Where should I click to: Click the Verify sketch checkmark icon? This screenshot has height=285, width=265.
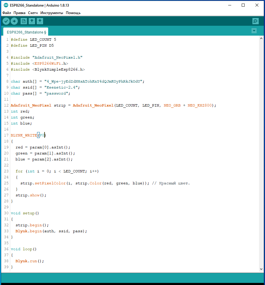coord(6,21)
